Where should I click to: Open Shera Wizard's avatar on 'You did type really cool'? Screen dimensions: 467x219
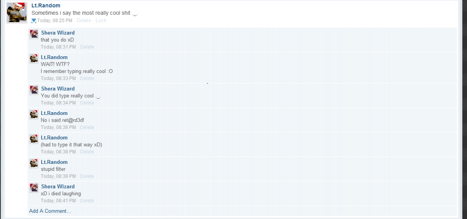(34, 90)
